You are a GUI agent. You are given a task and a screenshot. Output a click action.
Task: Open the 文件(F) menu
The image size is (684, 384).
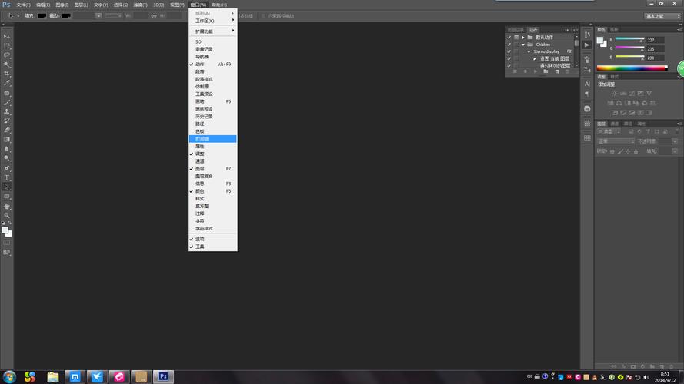coord(23,5)
